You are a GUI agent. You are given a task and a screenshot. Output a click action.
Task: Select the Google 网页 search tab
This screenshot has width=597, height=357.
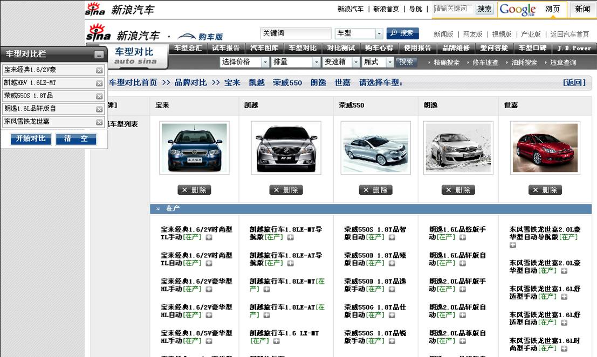(552, 9)
